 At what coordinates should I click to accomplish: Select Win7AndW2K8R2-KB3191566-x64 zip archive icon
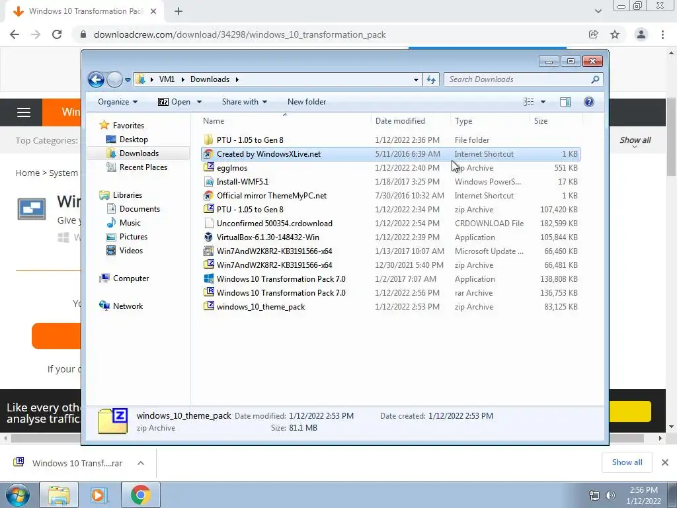[208, 265]
